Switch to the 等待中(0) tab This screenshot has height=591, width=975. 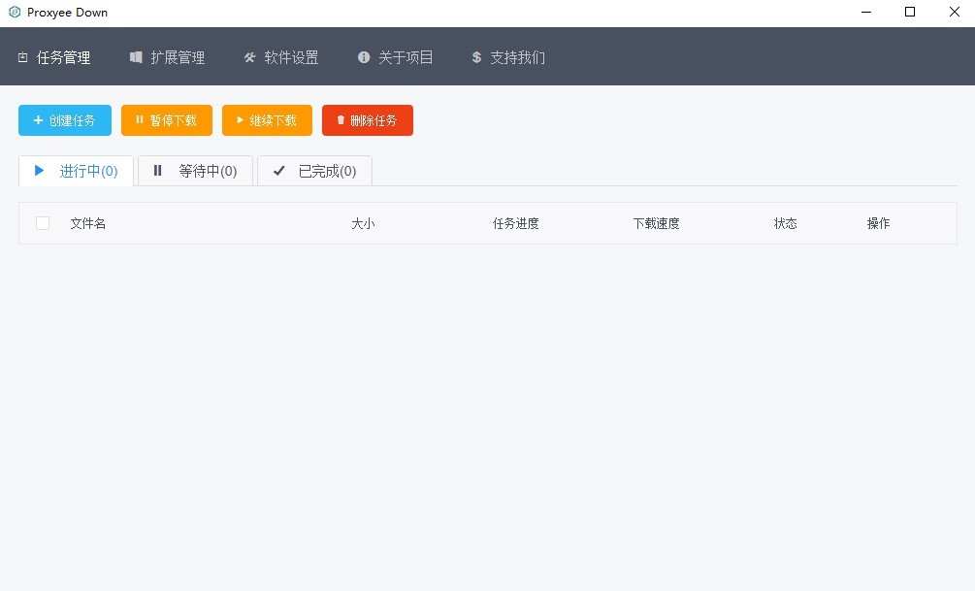(x=195, y=171)
